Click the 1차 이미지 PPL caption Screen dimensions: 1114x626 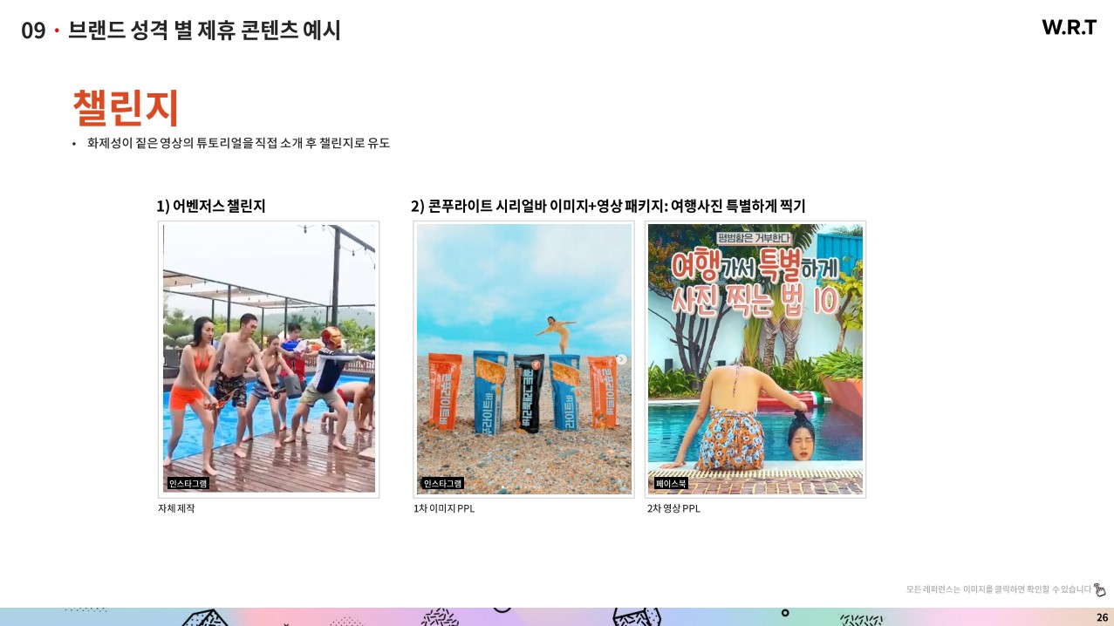pyautogui.click(x=444, y=508)
